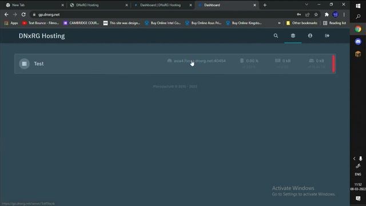Open the account settings user icon

click(310, 35)
